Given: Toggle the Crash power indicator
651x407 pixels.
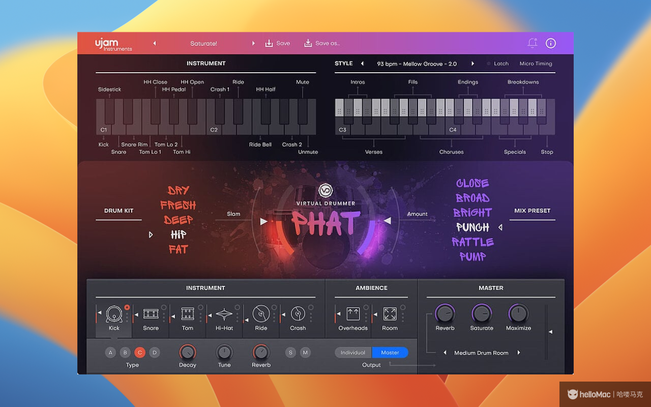Looking at the screenshot, I should pyautogui.click(x=311, y=307).
